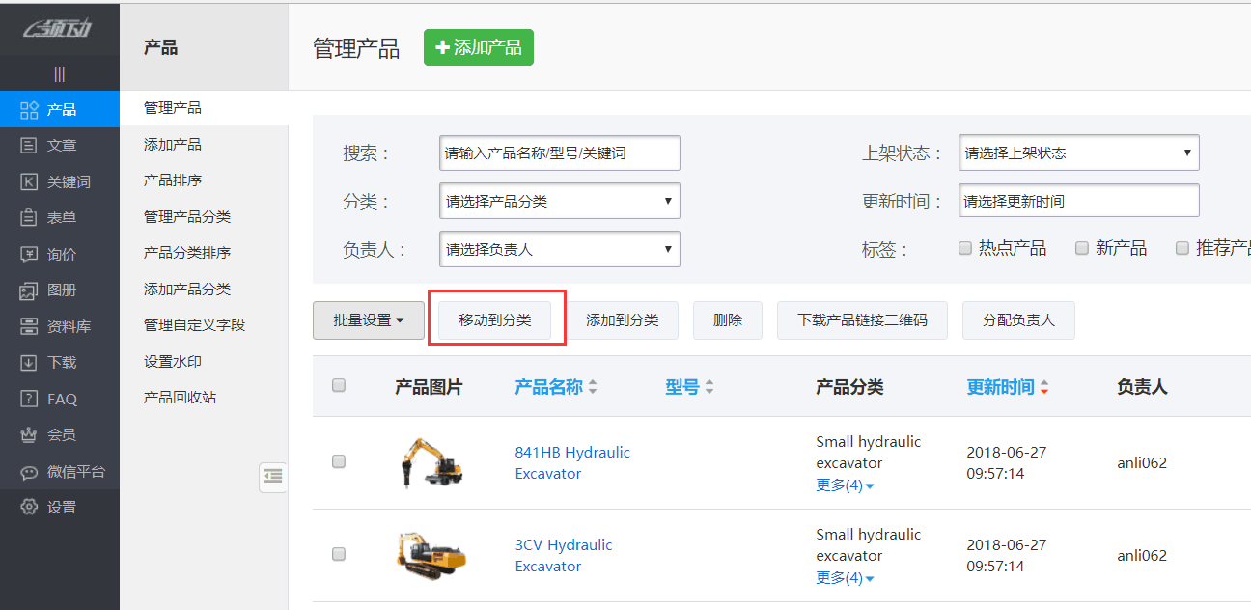Click the product name search input field

coord(559,152)
